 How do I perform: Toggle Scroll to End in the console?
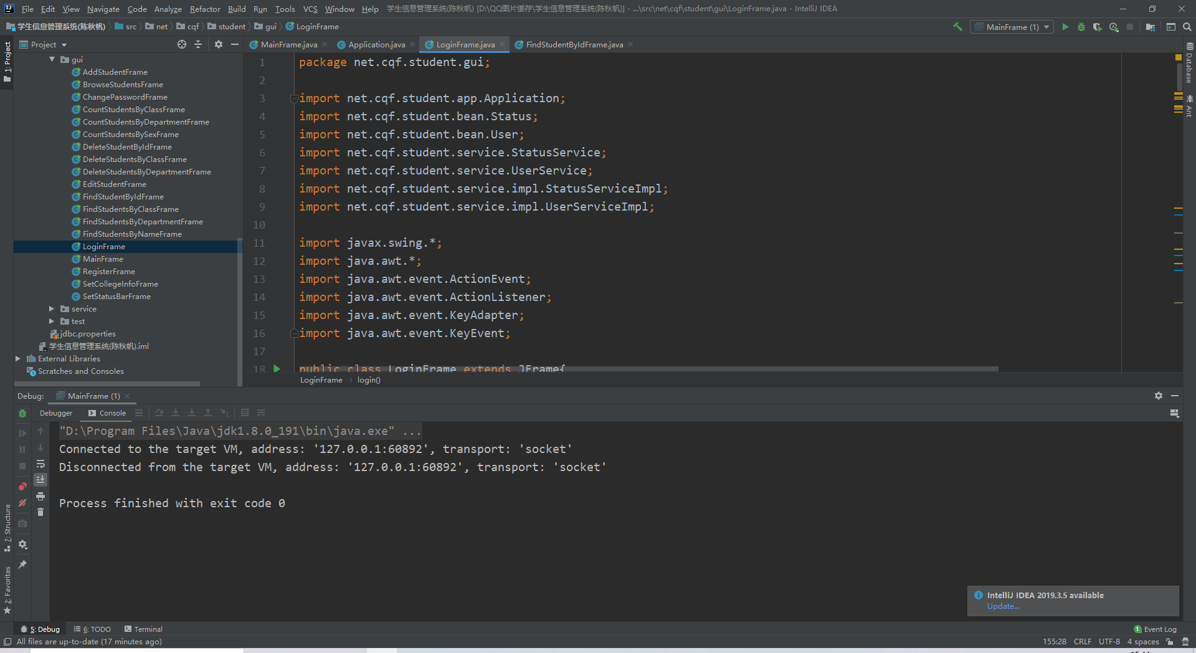(x=40, y=479)
